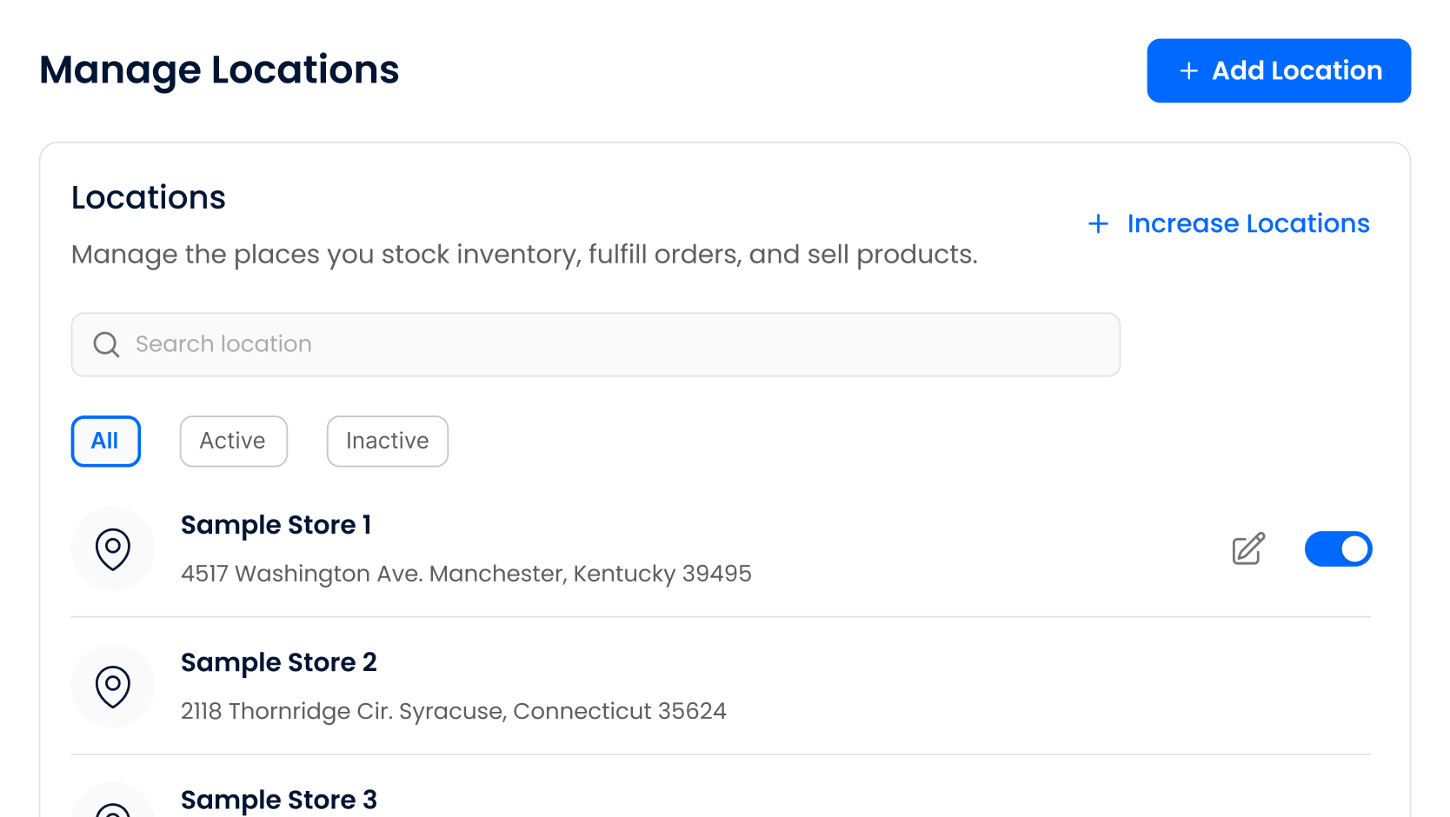This screenshot has height=817, width=1450.
Task: Show only Inactive locations
Action: point(387,441)
